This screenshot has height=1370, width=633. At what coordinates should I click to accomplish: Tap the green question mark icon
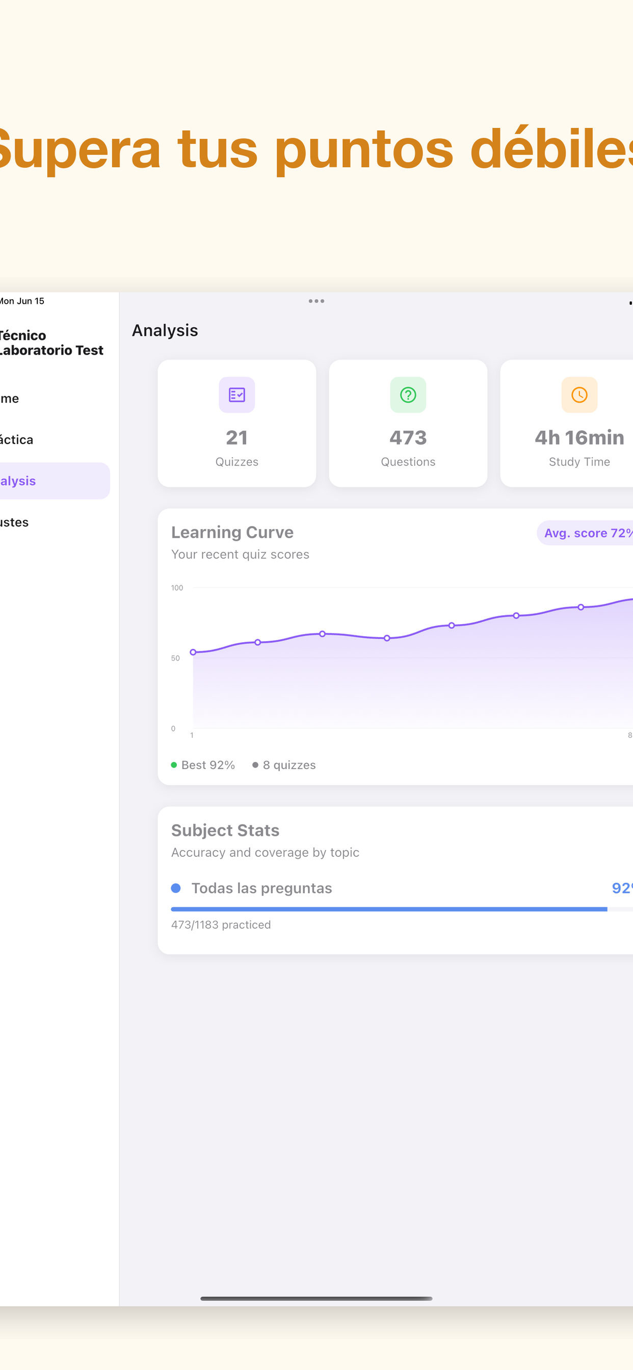(408, 394)
